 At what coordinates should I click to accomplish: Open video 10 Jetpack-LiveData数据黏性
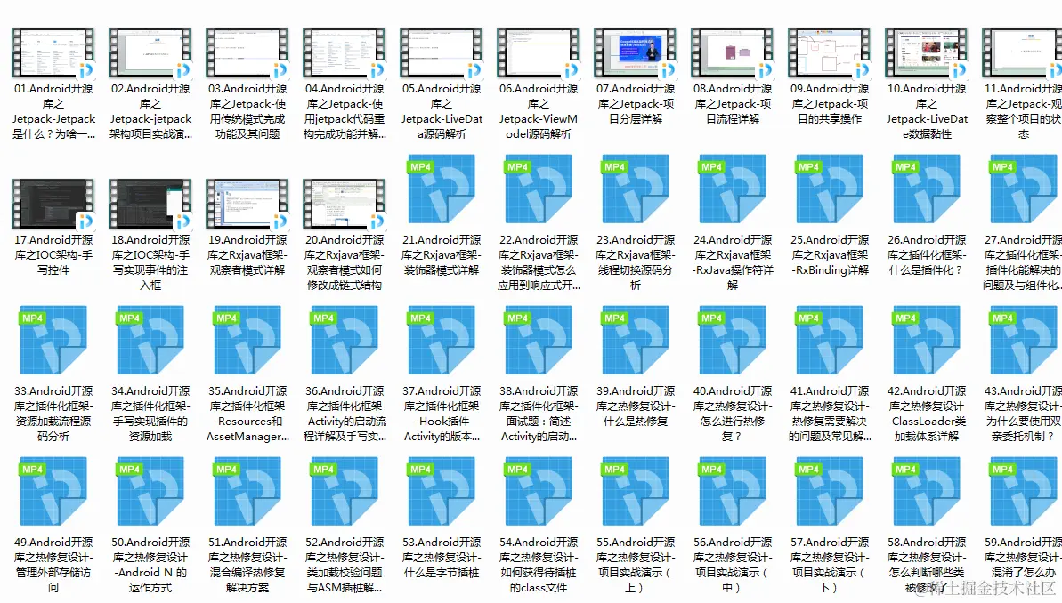coord(926,53)
